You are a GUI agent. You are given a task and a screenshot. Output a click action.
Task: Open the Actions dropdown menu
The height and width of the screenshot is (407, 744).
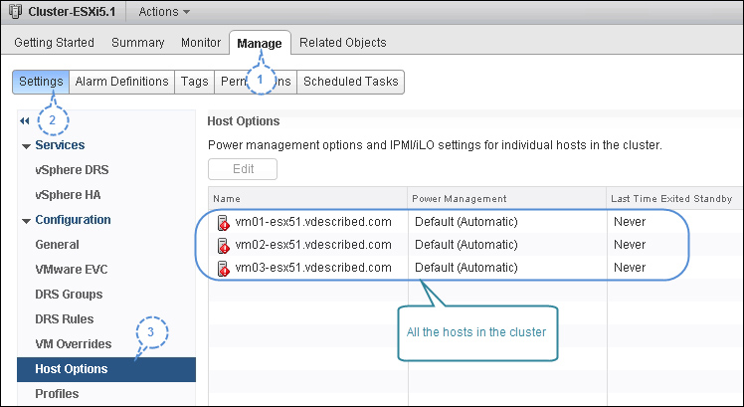pos(164,12)
